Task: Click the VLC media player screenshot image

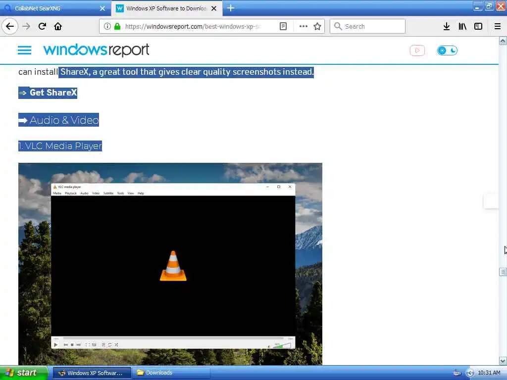Action: point(170,264)
